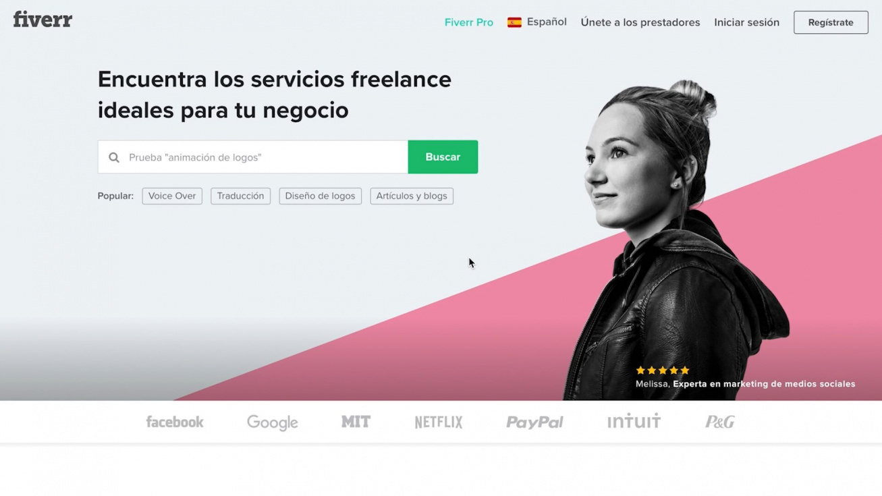This screenshot has height=496, width=882.
Task: Click the fiverr logo
Action: (x=43, y=20)
